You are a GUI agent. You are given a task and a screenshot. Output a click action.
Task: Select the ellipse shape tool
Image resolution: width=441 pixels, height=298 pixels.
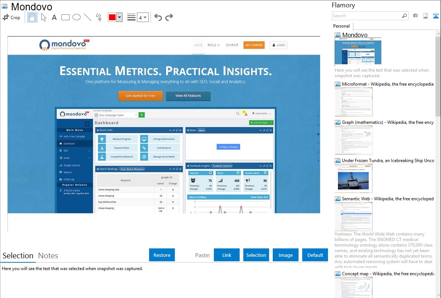(77, 17)
